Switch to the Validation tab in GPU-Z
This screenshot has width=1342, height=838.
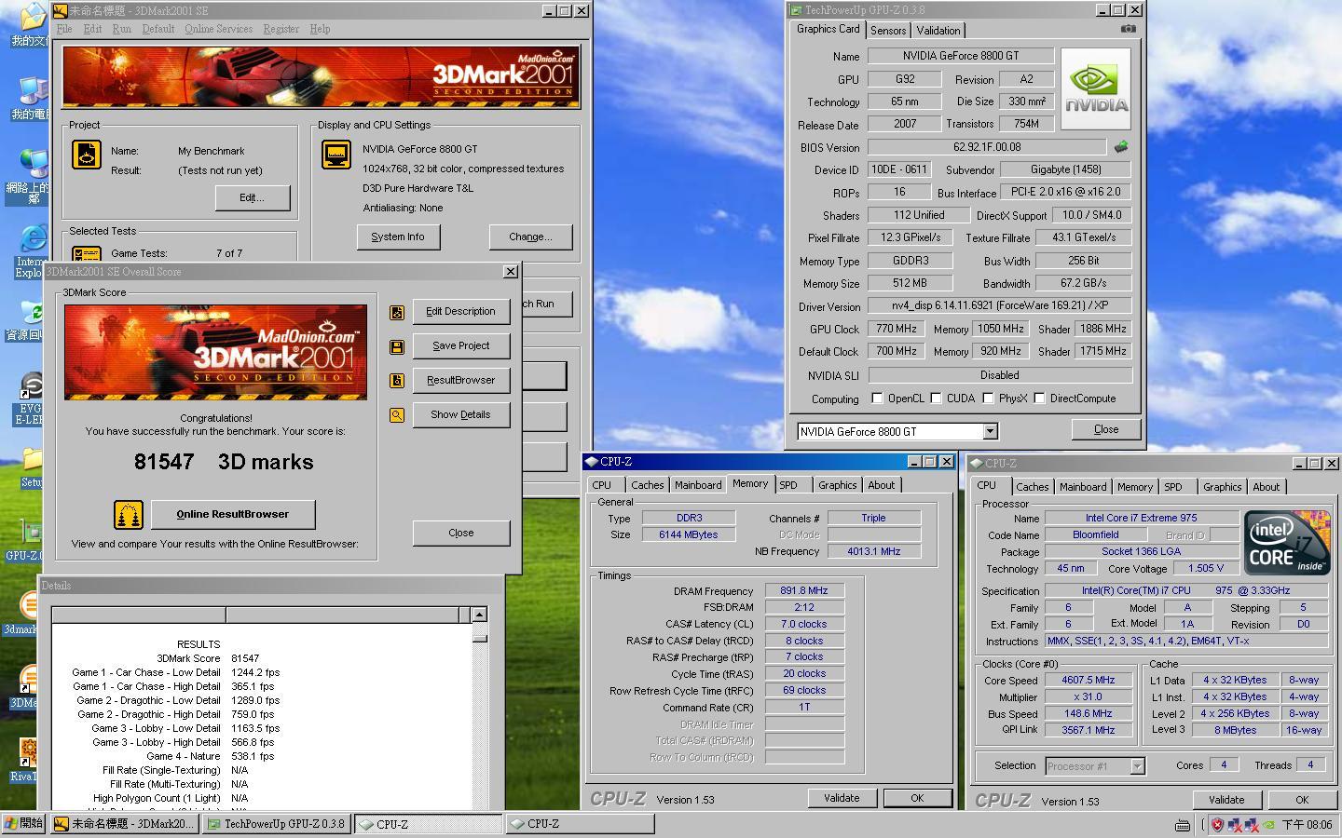click(938, 31)
